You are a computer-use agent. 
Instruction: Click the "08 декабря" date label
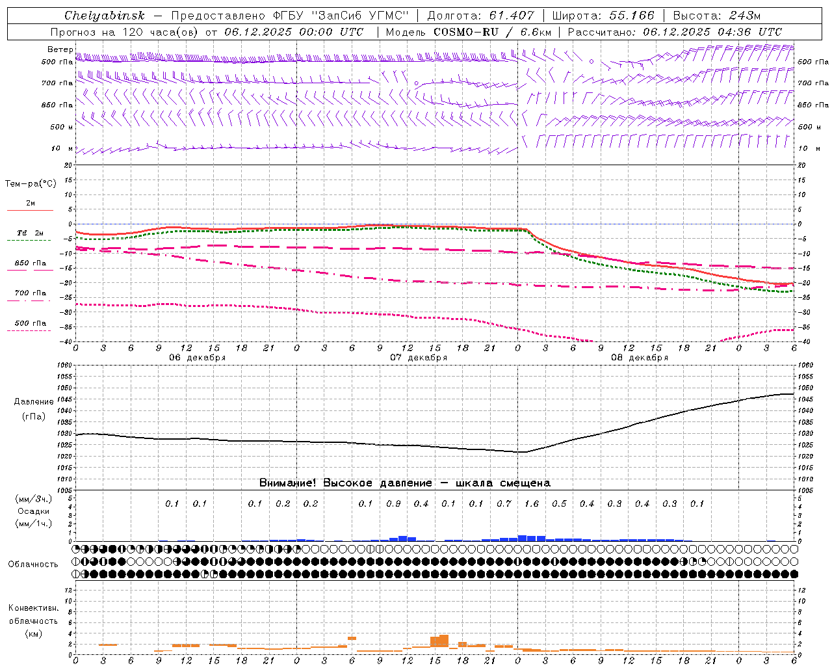point(640,358)
